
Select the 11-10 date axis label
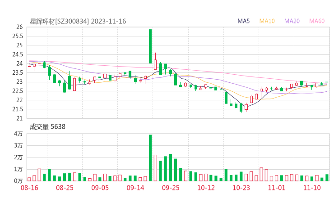[x=312, y=188]
